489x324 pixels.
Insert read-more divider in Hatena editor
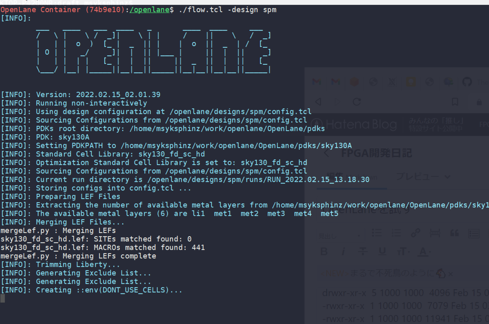[x=435, y=233]
